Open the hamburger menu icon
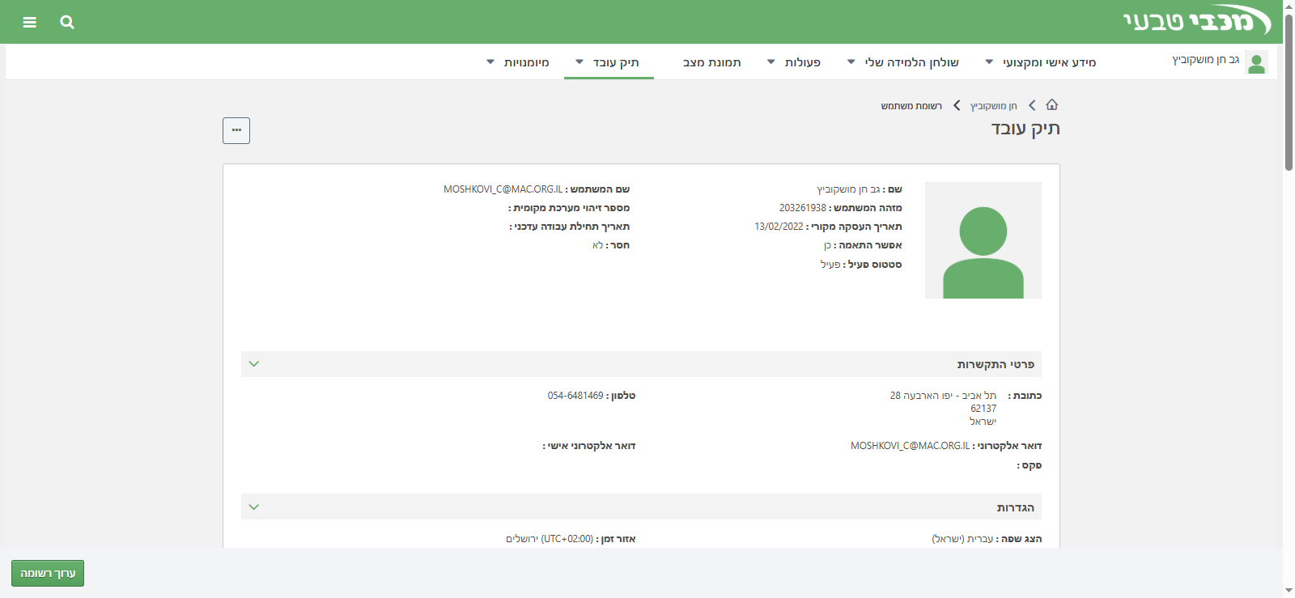The image size is (1295, 598). click(x=30, y=22)
